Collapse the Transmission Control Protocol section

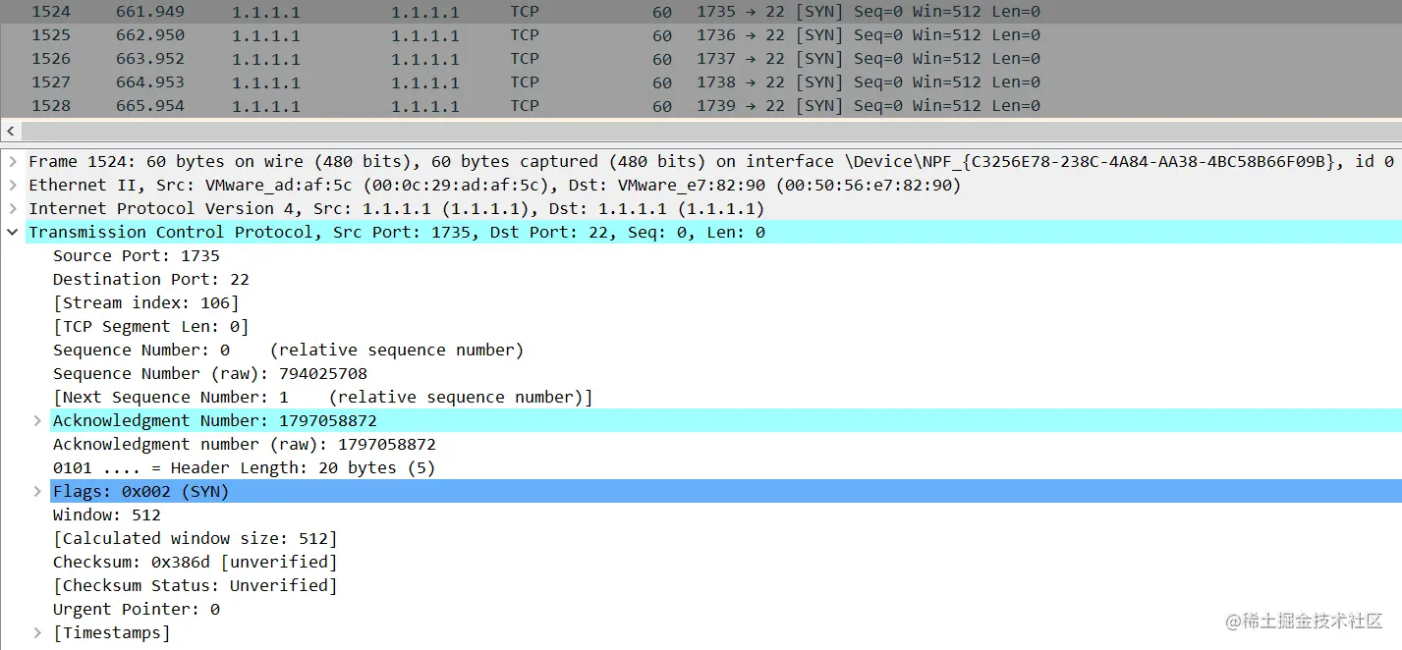pos(12,233)
